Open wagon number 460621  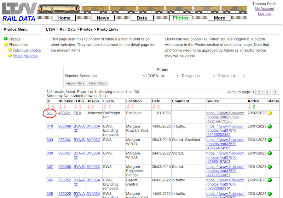pyautogui.click(x=65, y=113)
